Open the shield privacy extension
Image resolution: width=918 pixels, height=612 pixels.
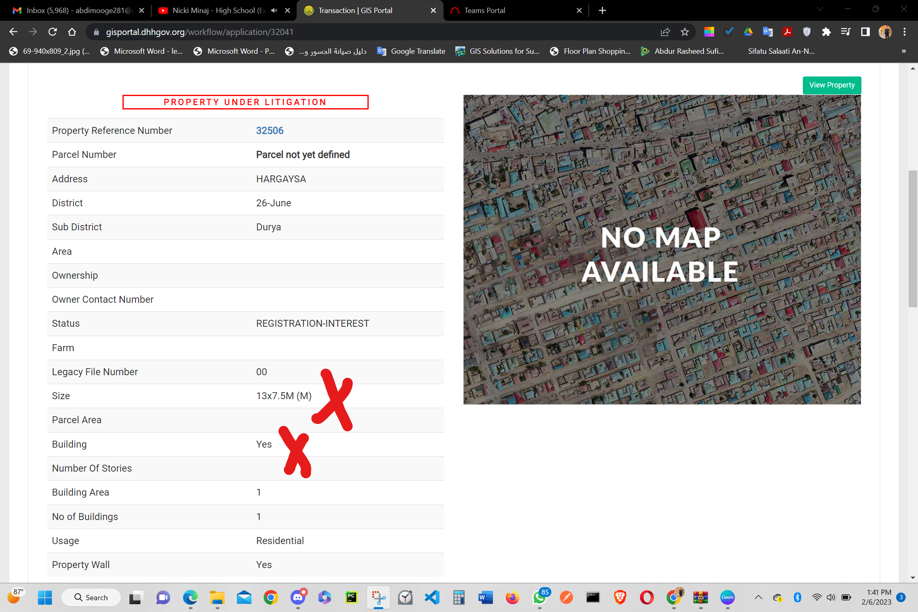807,32
